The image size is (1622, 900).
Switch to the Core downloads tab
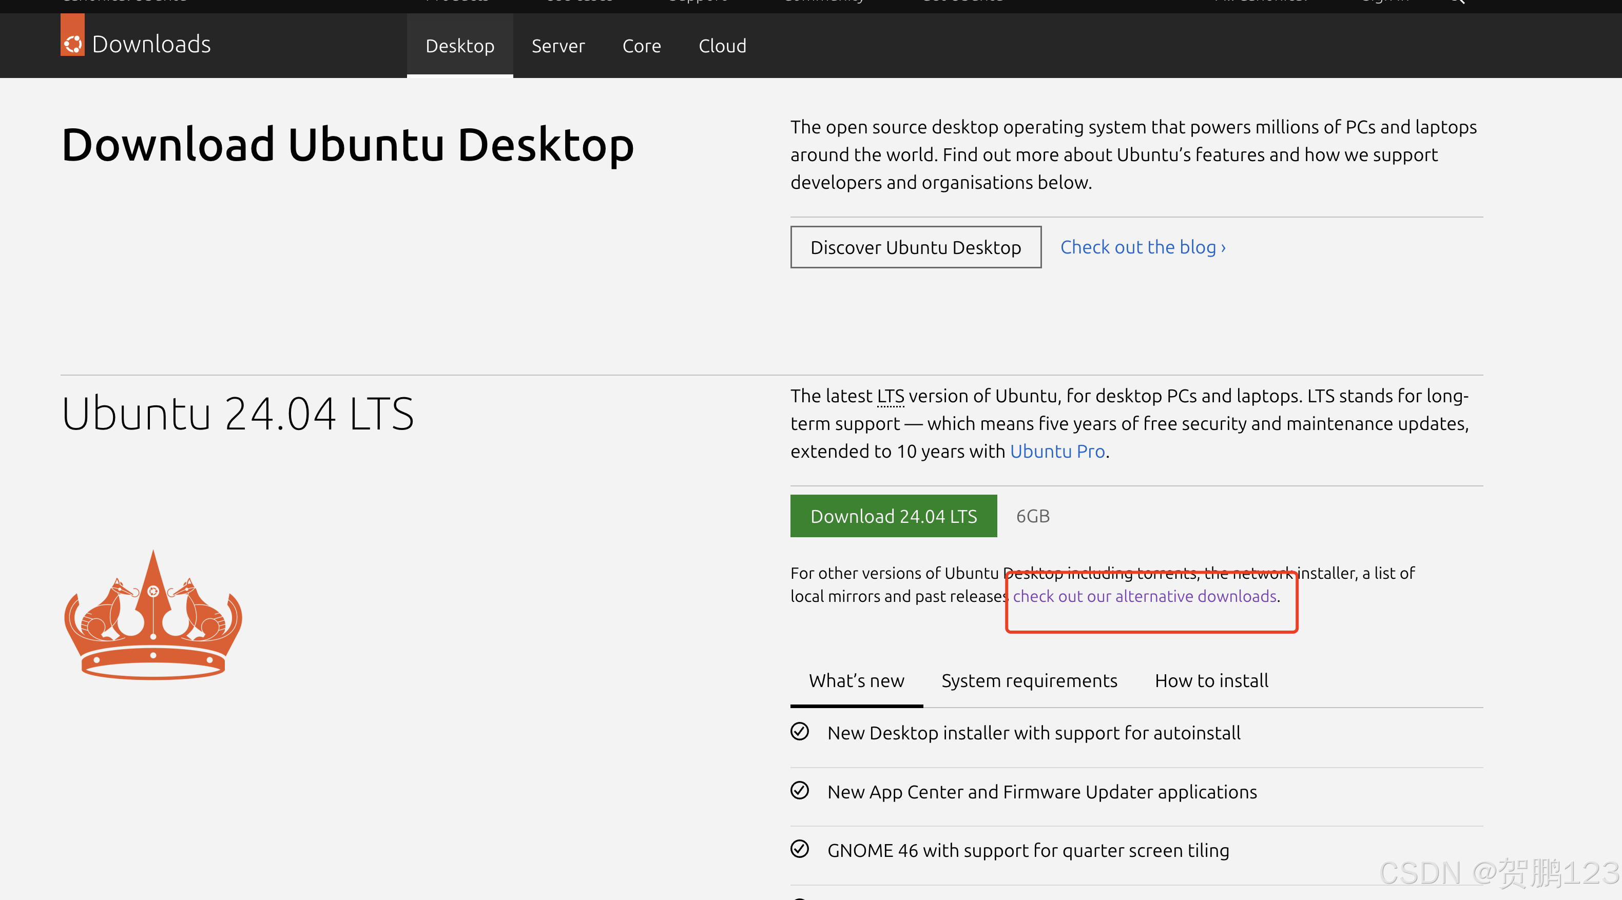pos(641,46)
